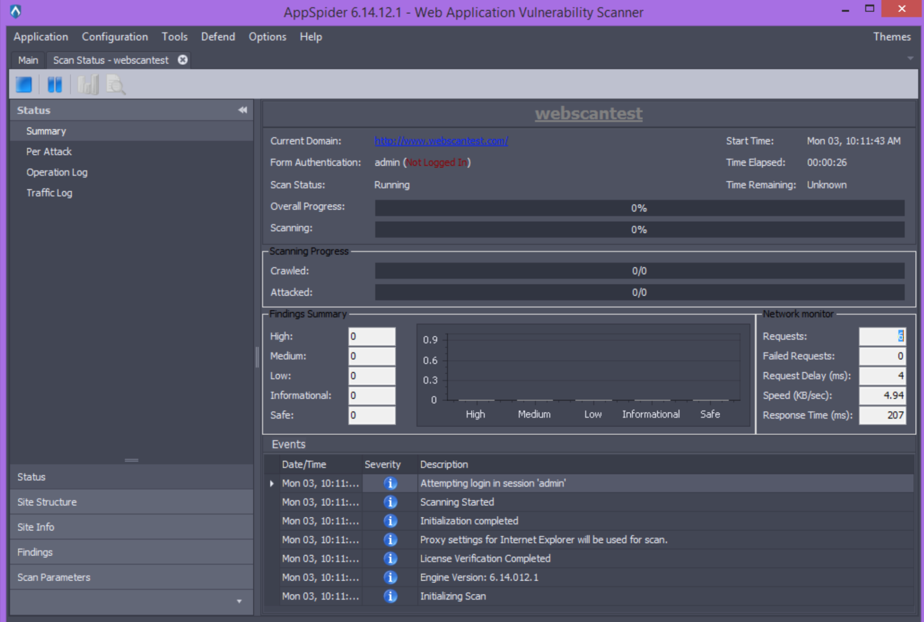Click the findings summary bar chart
This screenshot has height=622, width=924.
[x=583, y=375]
